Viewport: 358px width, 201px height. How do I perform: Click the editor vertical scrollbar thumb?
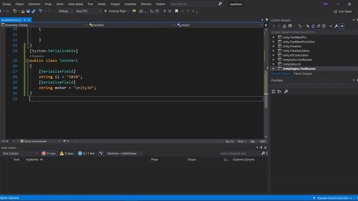click(x=266, y=89)
